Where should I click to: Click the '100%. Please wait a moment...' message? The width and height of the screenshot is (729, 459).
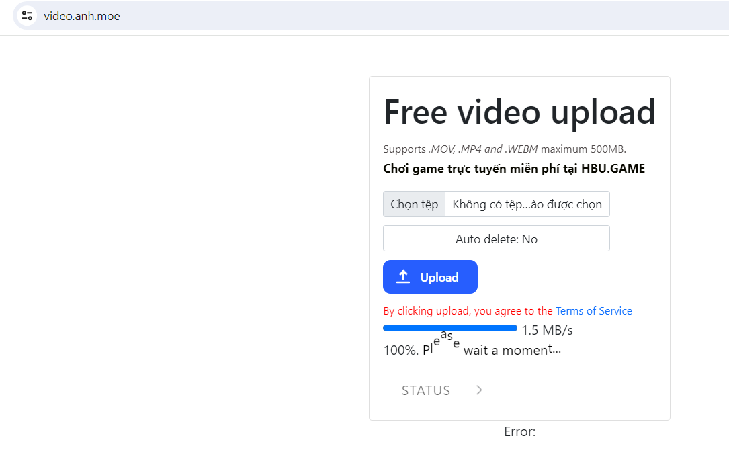point(472,349)
